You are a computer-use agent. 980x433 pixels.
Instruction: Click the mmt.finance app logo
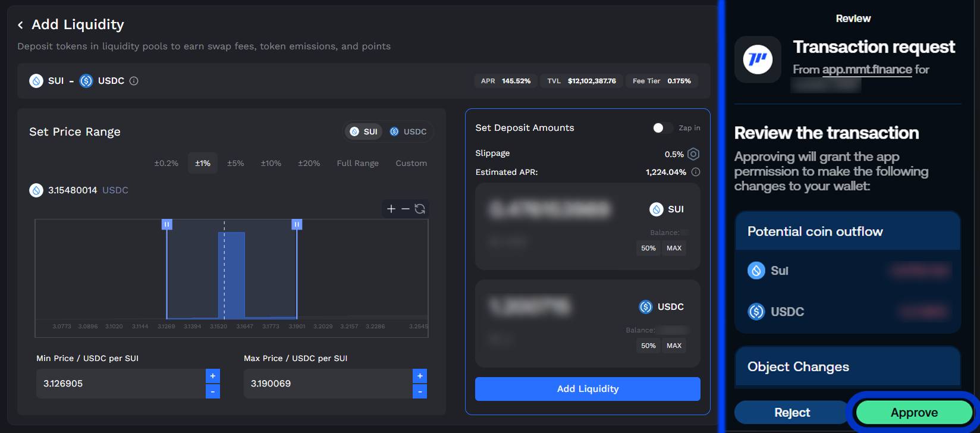click(758, 59)
